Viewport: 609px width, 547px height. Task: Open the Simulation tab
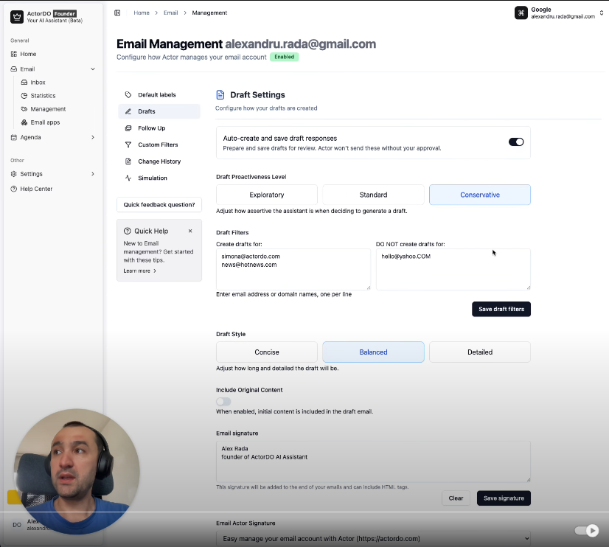pyautogui.click(x=159, y=178)
